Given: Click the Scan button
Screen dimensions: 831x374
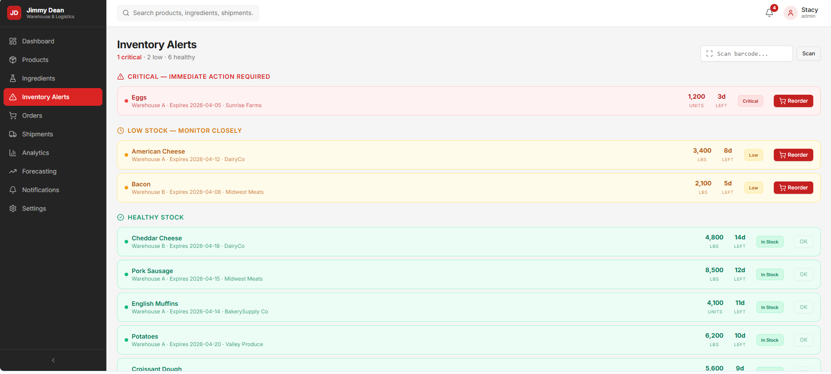Looking at the screenshot, I should 808,54.
